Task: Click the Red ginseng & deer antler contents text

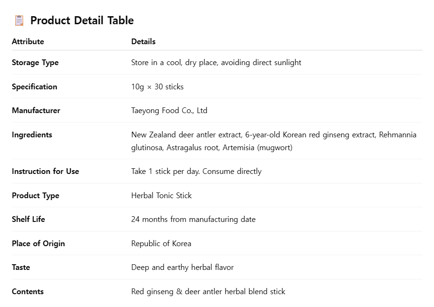Action: (208, 291)
